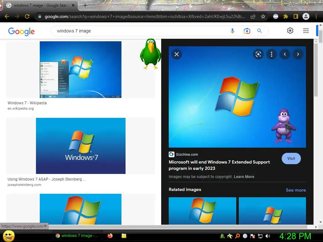Click the Gizchina.com source link
Viewport: 323px width, 242px height.
tap(183, 154)
